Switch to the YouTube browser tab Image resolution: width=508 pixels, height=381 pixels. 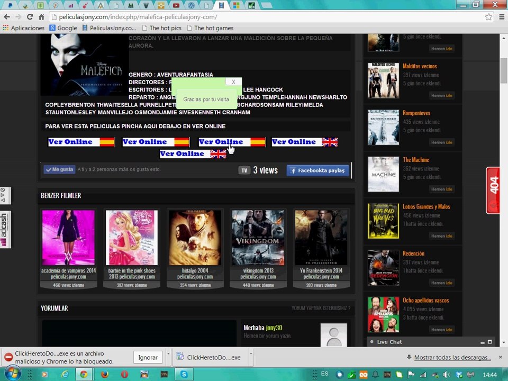(176, 5)
